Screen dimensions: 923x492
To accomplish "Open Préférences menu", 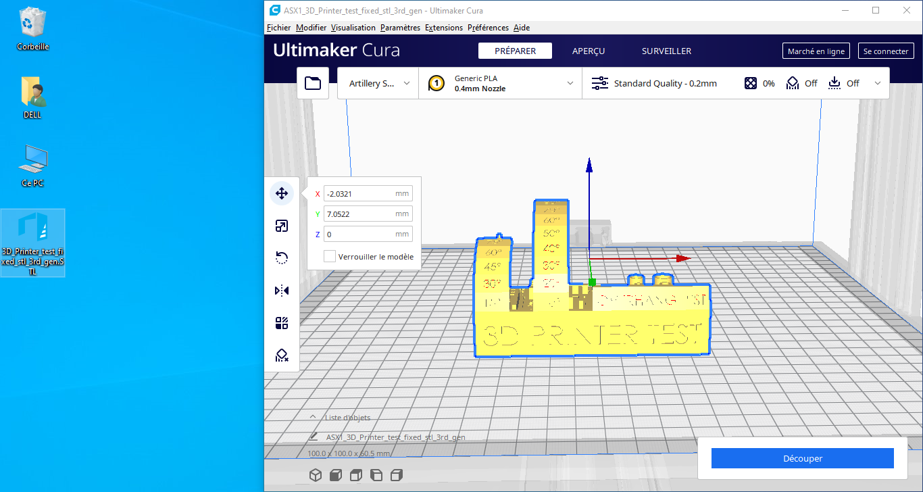I will point(488,28).
